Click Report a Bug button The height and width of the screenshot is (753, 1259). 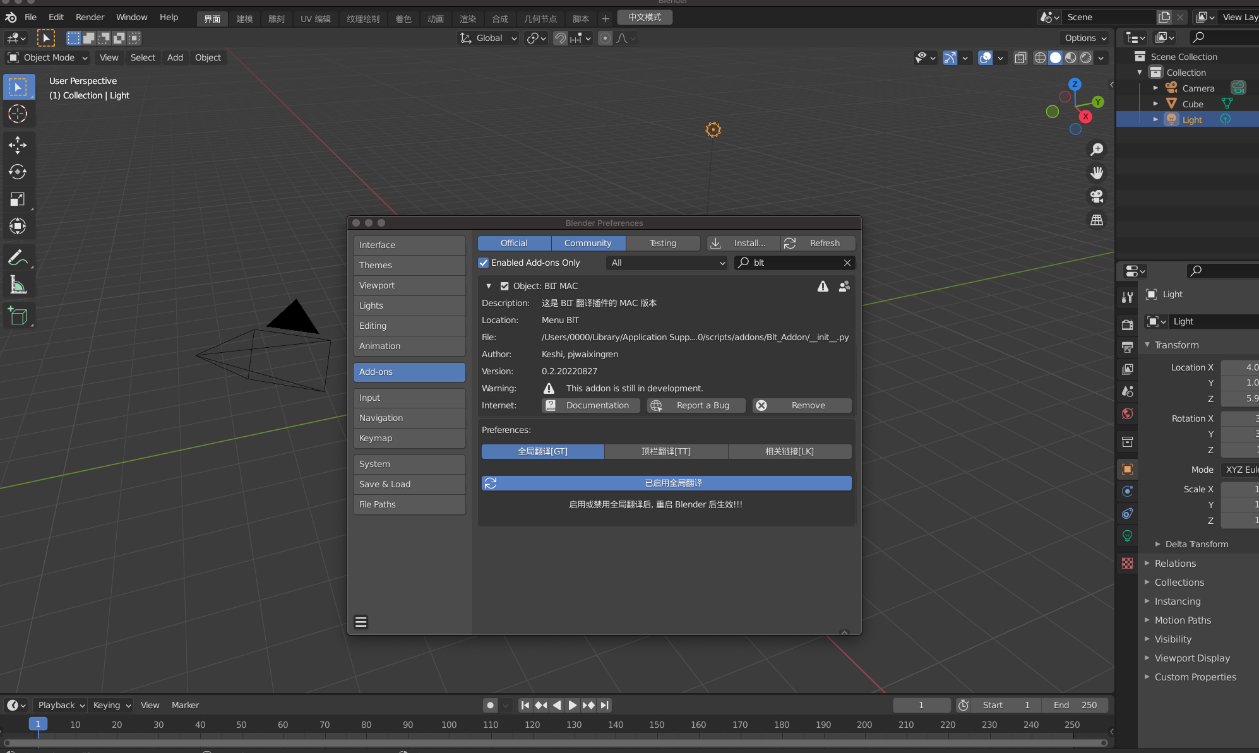click(696, 405)
